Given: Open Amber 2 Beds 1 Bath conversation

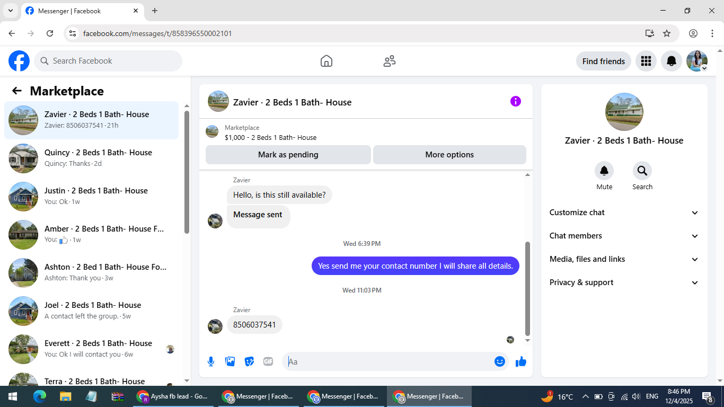Looking at the screenshot, I should pos(91,235).
